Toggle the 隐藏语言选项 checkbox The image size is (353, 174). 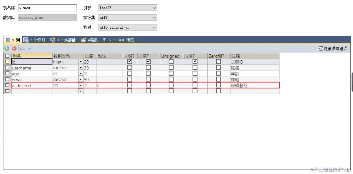321,48
